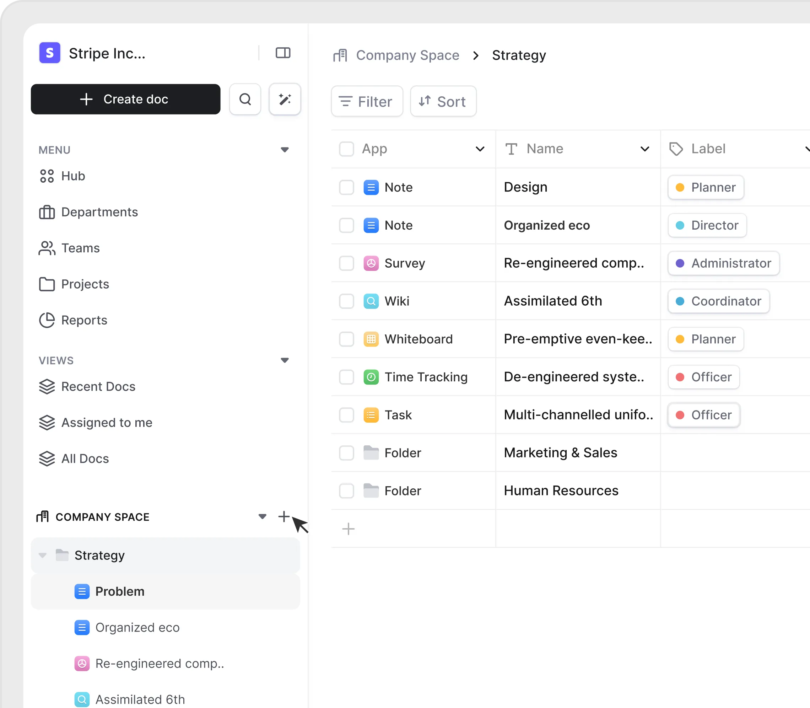Click the Create doc button
The width and height of the screenshot is (810, 708).
[126, 99]
